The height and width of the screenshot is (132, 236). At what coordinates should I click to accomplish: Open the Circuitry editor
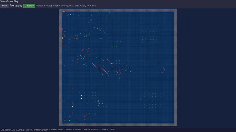pos(29,6)
